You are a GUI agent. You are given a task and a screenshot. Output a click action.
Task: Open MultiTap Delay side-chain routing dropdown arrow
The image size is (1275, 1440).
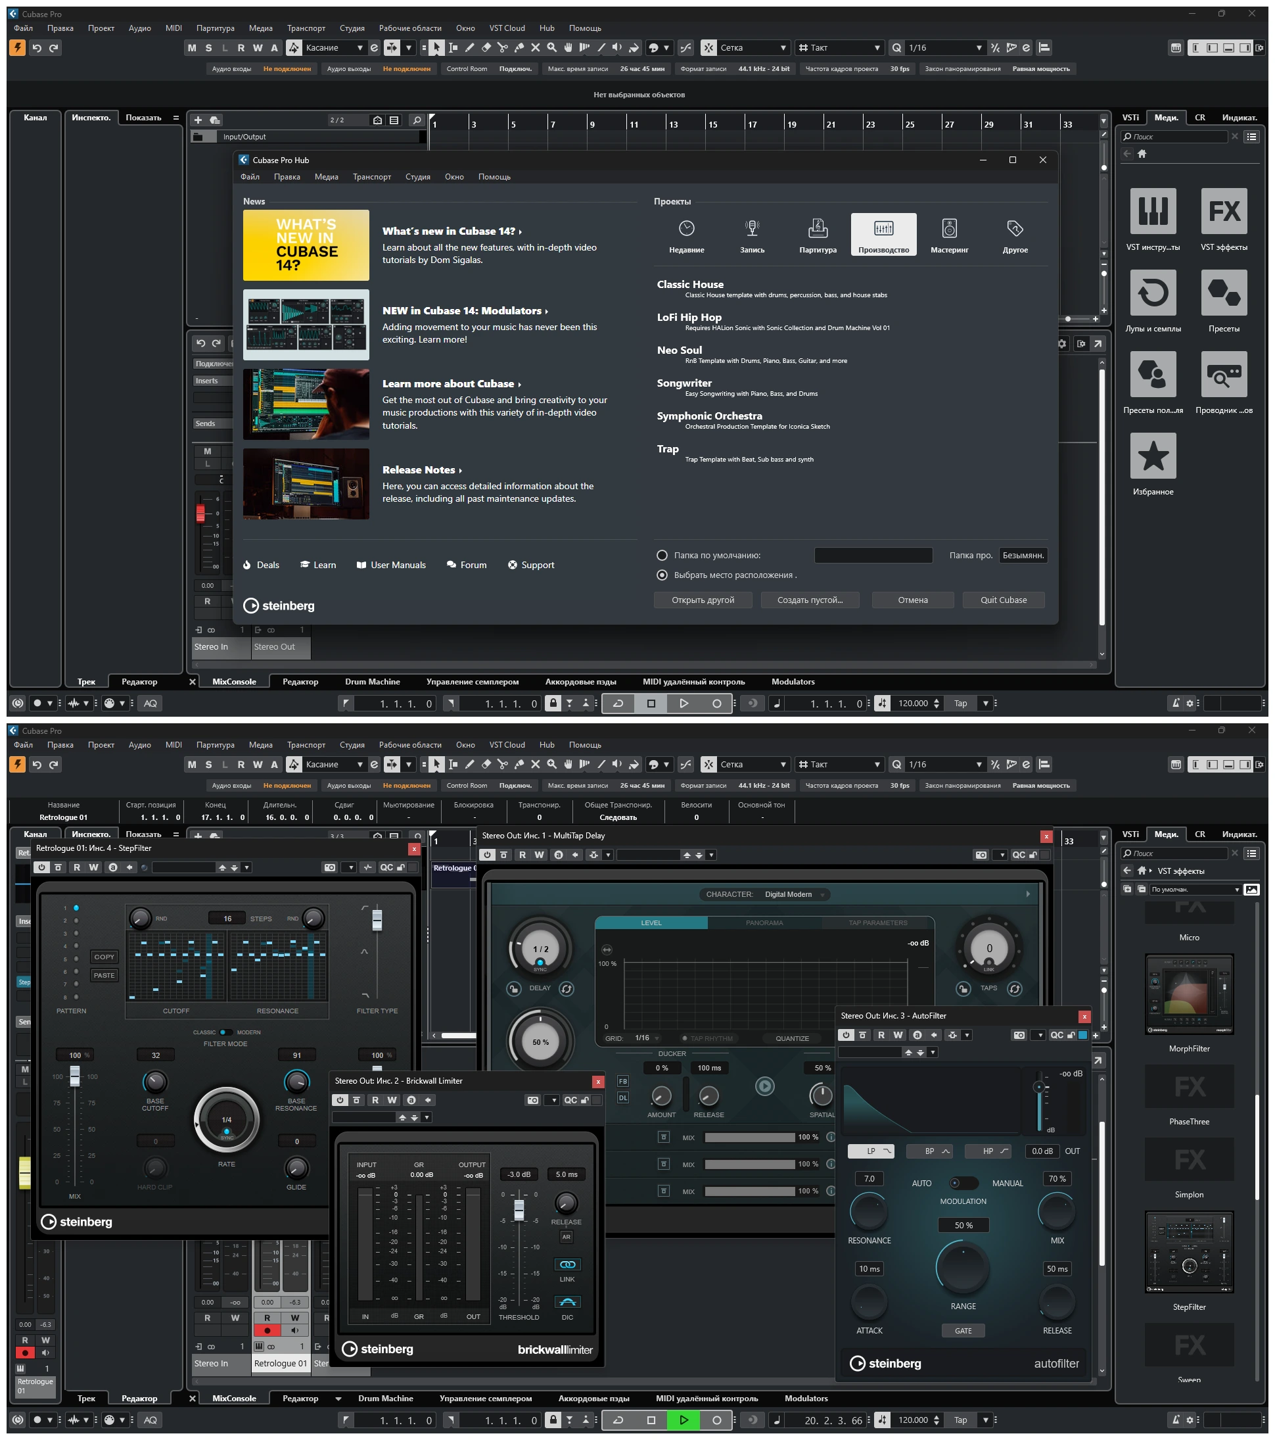[609, 855]
